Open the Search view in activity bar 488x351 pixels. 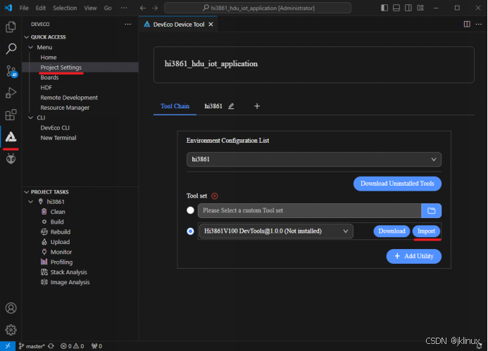coord(11,49)
